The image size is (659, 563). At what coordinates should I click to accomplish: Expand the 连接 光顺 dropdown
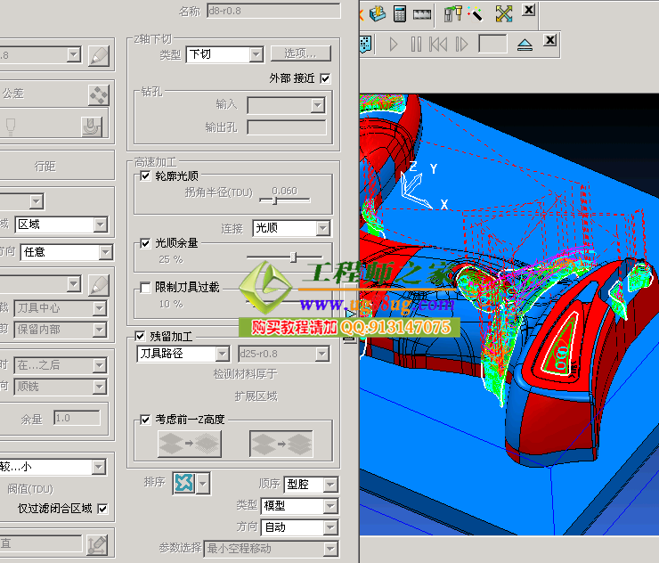click(x=322, y=229)
